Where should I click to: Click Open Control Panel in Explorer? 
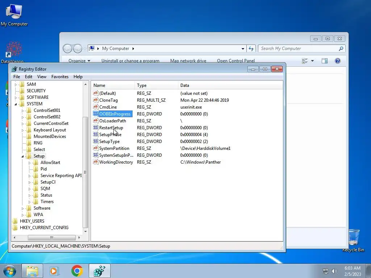pos(236,60)
